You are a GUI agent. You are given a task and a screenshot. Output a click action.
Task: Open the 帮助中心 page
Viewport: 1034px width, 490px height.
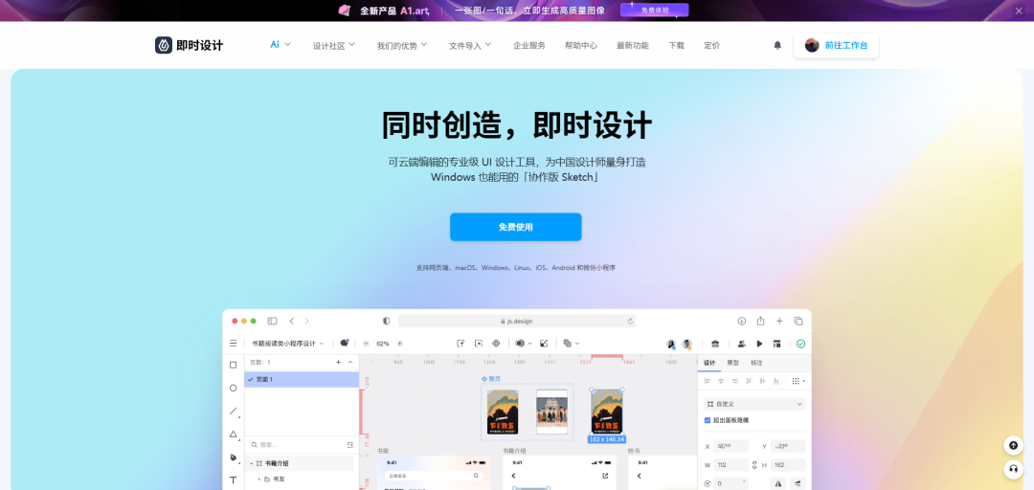coord(581,46)
